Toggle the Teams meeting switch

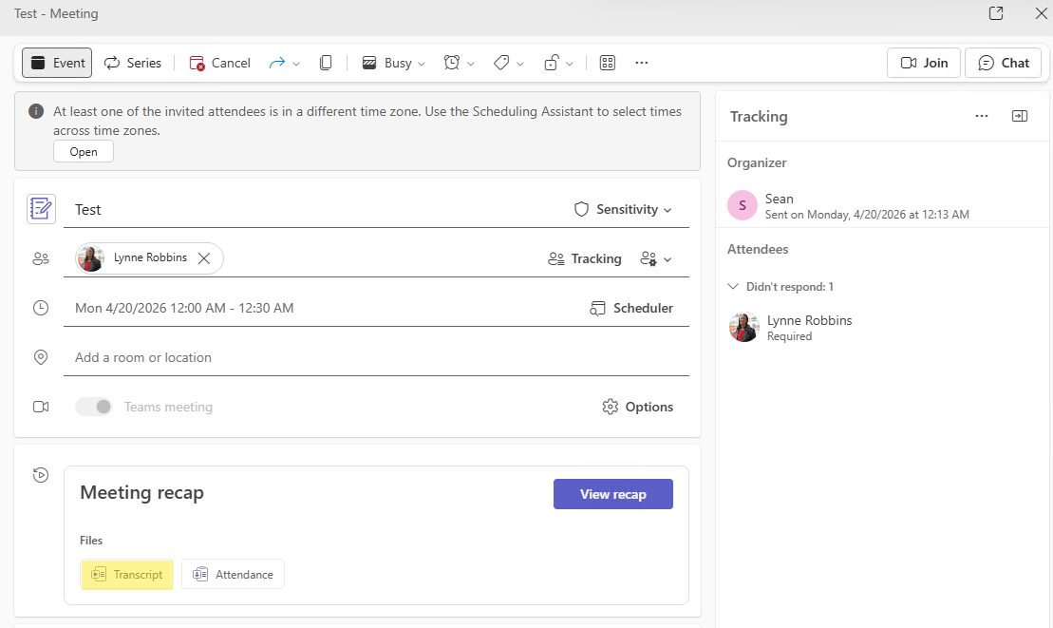click(94, 407)
